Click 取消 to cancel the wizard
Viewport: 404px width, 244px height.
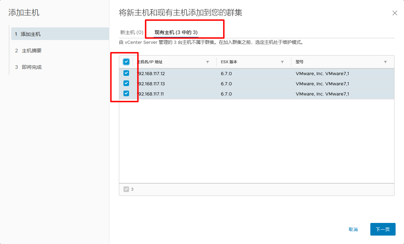pyautogui.click(x=353, y=229)
